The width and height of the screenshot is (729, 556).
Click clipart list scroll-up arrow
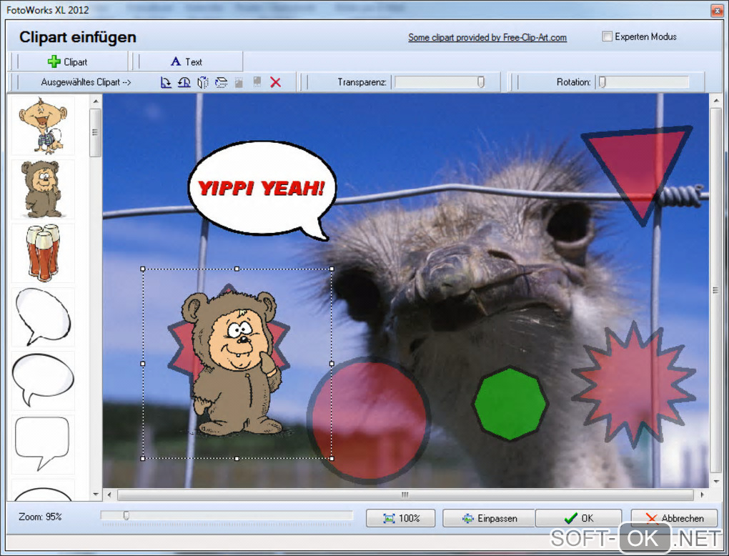coord(95,101)
